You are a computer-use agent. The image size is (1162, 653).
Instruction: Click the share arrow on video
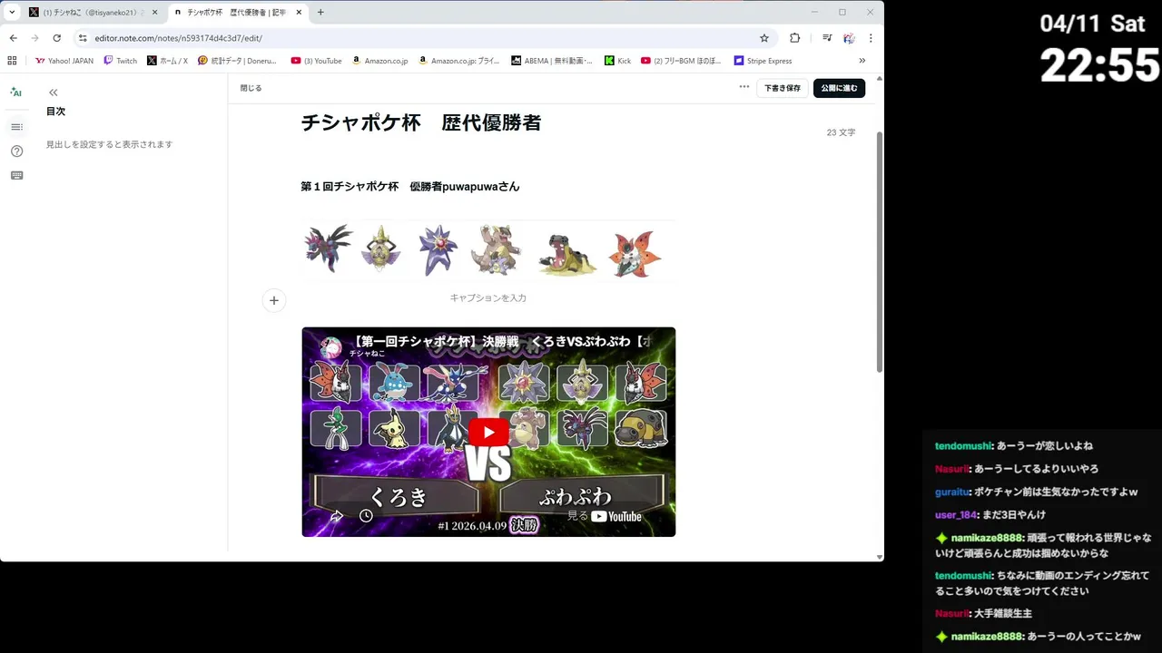click(337, 515)
